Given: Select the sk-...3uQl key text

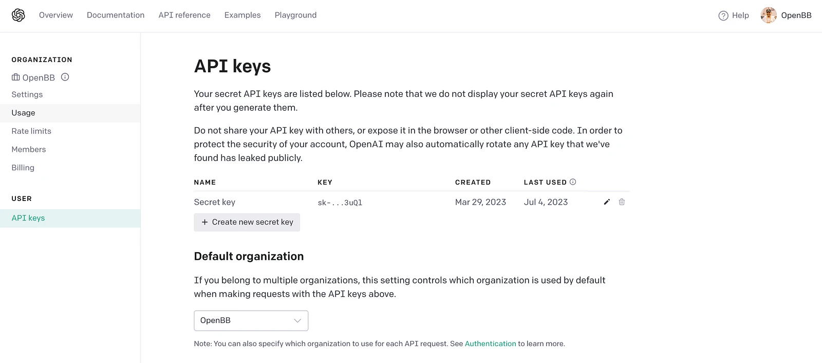Looking at the screenshot, I should (x=340, y=203).
